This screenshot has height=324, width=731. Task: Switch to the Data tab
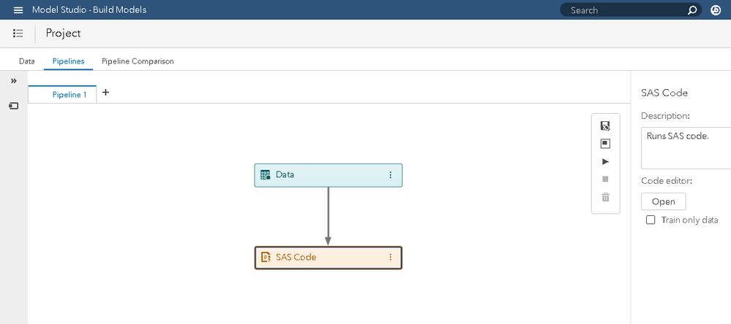click(26, 61)
